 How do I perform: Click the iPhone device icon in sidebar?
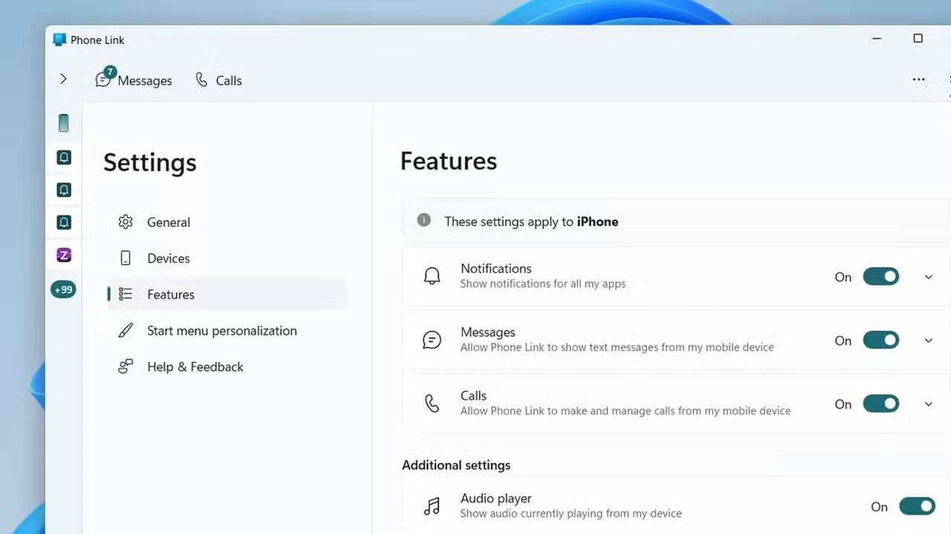point(64,123)
